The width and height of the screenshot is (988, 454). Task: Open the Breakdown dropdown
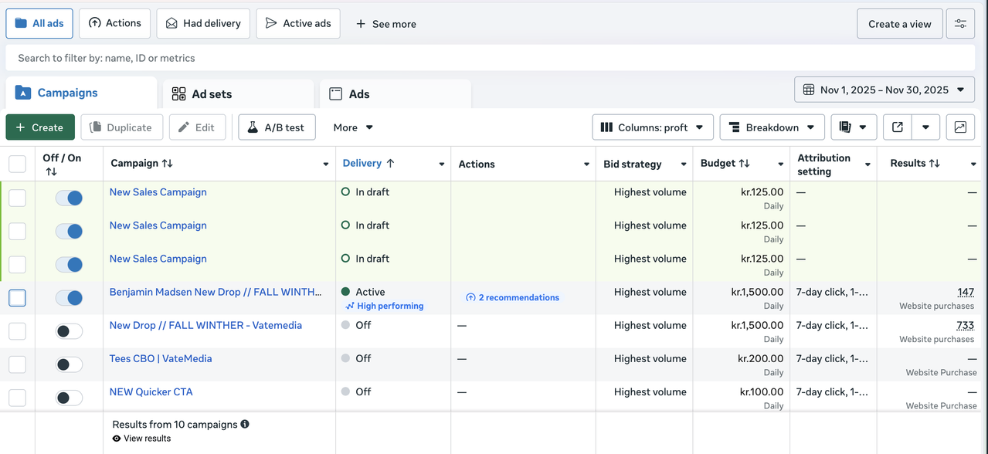point(772,127)
